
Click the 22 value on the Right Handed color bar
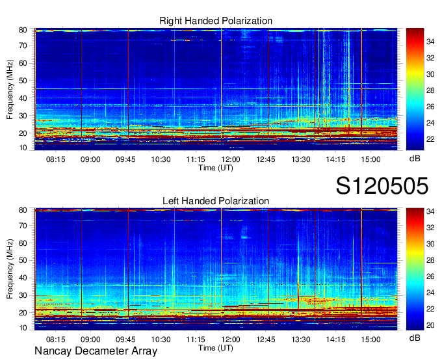(430, 139)
